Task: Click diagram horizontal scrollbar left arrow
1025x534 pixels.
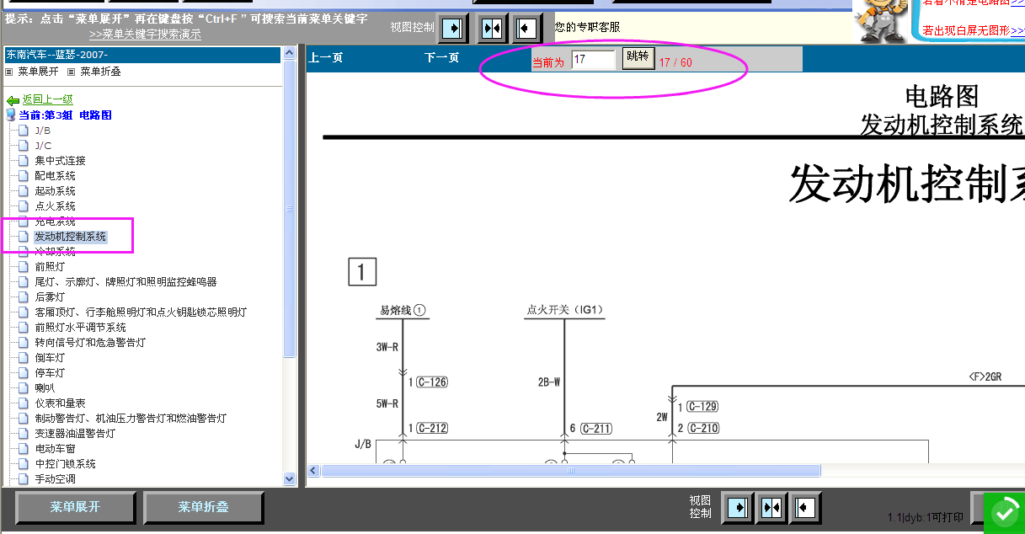Action: click(313, 471)
